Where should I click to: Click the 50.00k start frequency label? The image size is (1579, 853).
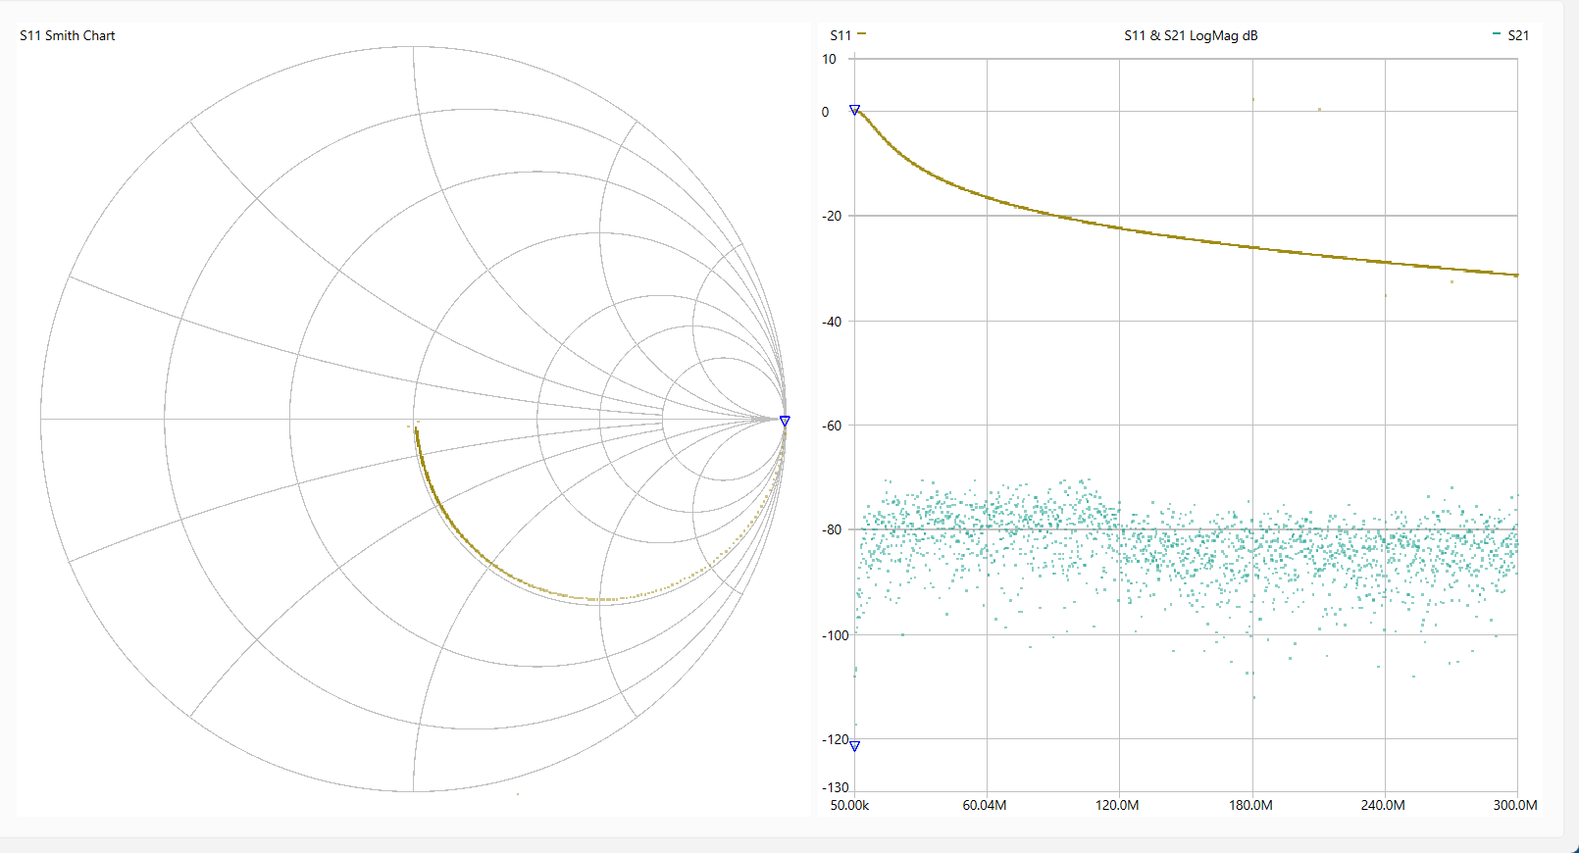click(x=849, y=805)
